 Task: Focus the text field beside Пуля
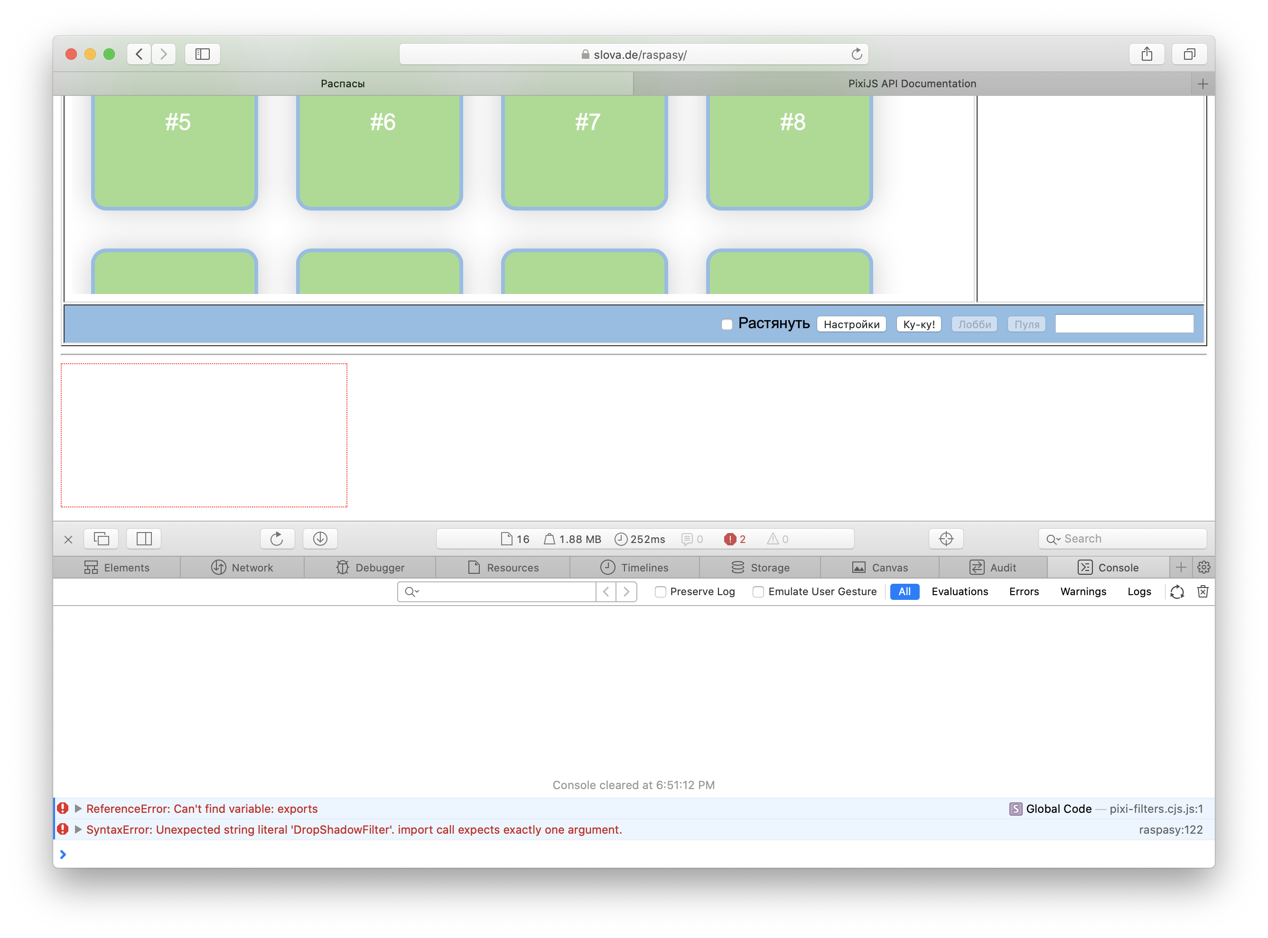pyautogui.click(x=1124, y=323)
